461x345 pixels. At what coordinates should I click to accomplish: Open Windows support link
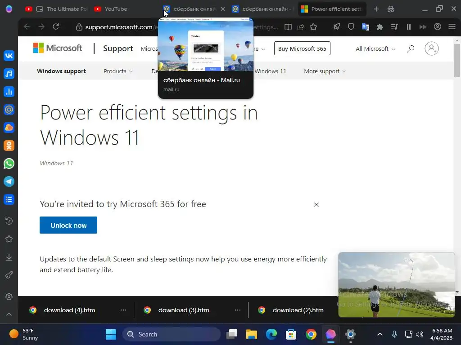click(x=61, y=71)
